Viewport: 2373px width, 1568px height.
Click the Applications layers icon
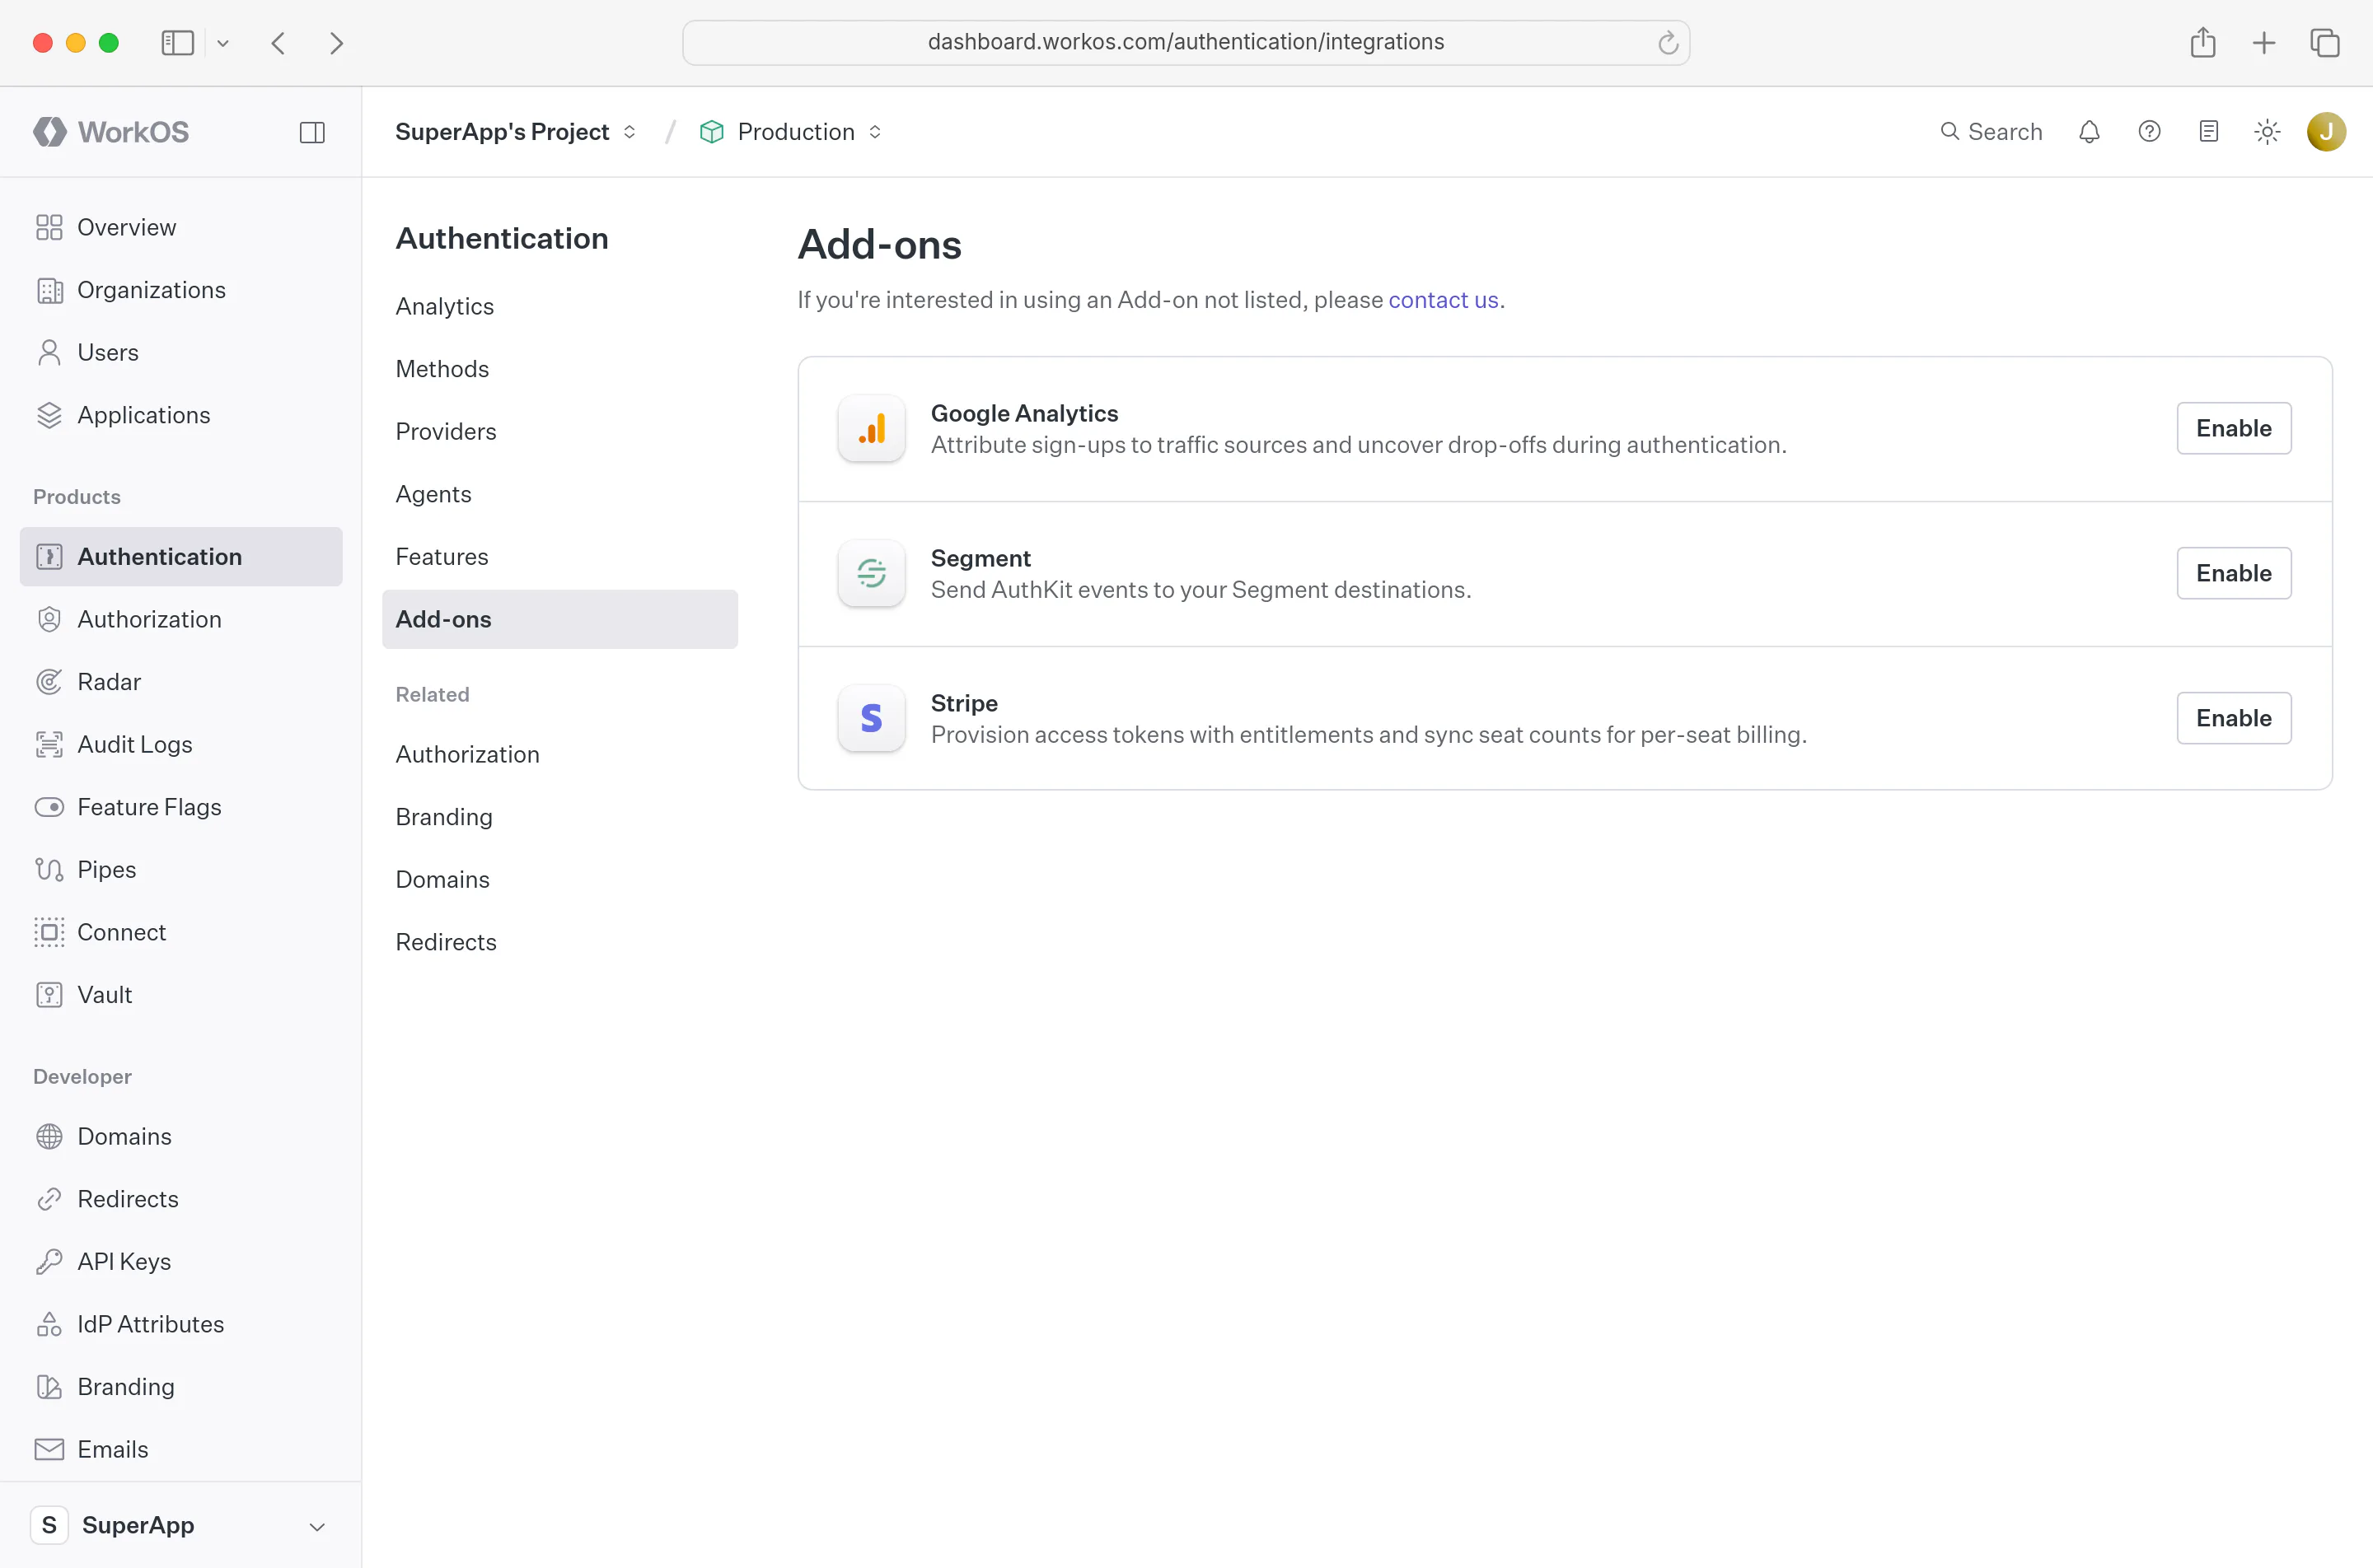(49, 415)
